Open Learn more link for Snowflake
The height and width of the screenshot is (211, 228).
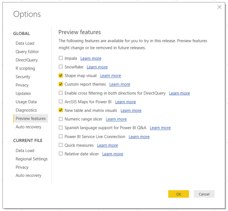pos(97,67)
